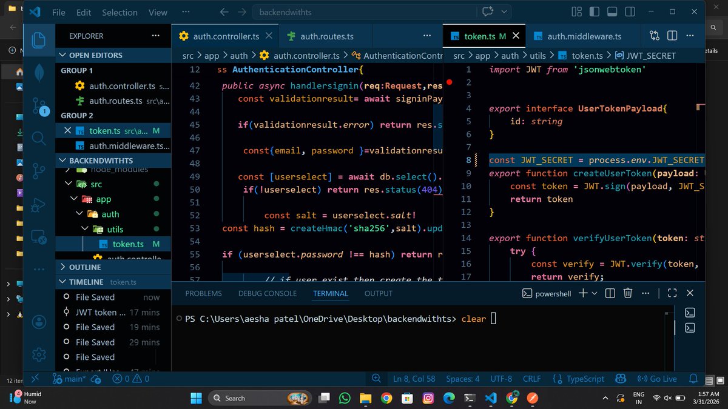Click Spaces: 4 indentation setting
The image size is (728, 409).
[463, 379]
